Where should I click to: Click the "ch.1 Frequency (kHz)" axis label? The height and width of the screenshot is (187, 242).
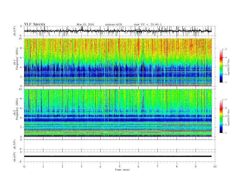click(x=16, y=59)
